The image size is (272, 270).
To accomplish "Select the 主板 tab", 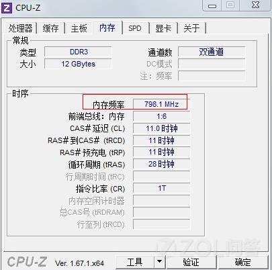I will [79, 28].
